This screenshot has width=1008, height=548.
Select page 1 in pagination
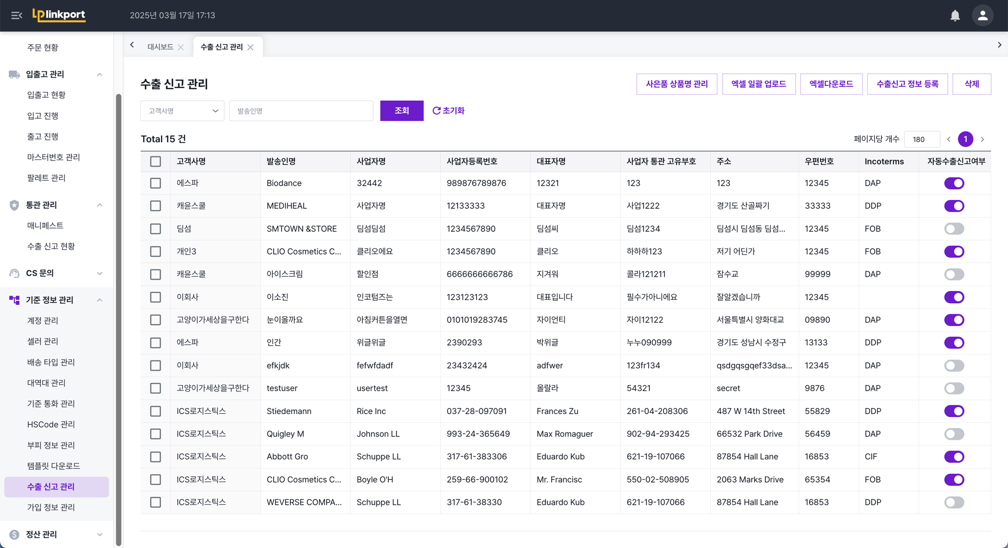tap(966, 139)
